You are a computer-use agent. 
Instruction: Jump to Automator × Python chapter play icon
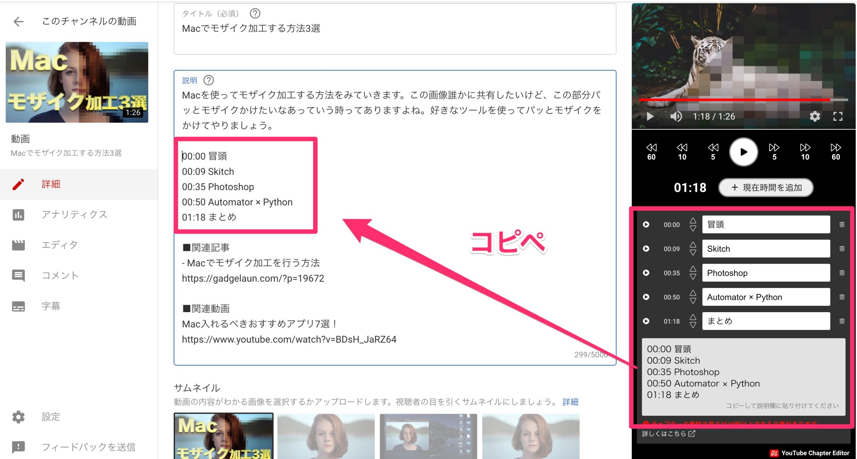[x=646, y=297]
